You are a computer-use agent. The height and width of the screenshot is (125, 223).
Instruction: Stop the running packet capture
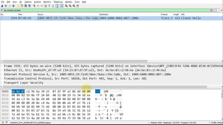pyautogui.click(x=6, y=6)
